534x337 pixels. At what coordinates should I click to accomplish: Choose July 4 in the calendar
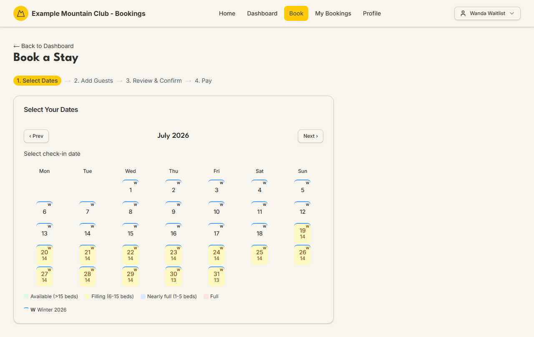259,189
